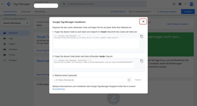This screenshot has width=197, height=106.
Task: Click the Tag Manager logo icon
Action: [x=9, y=4]
